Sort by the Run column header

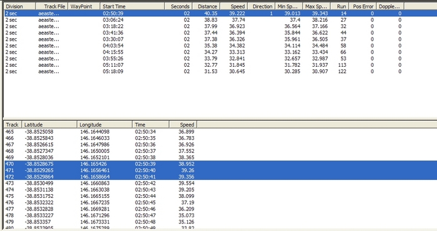tap(340, 6)
